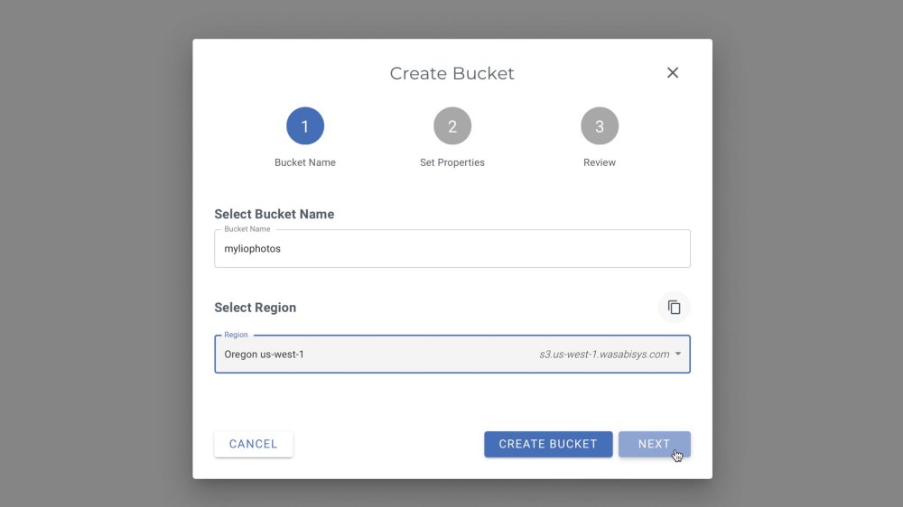Open the Region dropdown arrow

(x=678, y=355)
